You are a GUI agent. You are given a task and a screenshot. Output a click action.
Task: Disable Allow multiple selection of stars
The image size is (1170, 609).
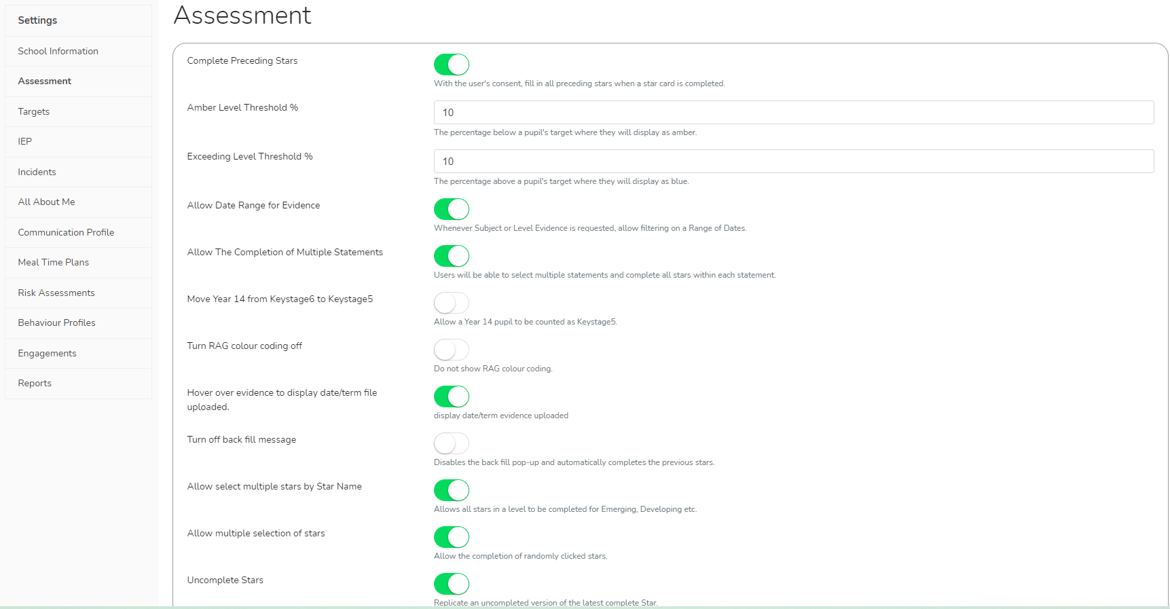pyautogui.click(x=452, y=537)
